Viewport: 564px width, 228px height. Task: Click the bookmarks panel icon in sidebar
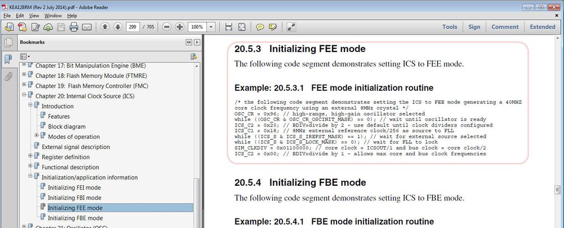(x=8, y=59)
